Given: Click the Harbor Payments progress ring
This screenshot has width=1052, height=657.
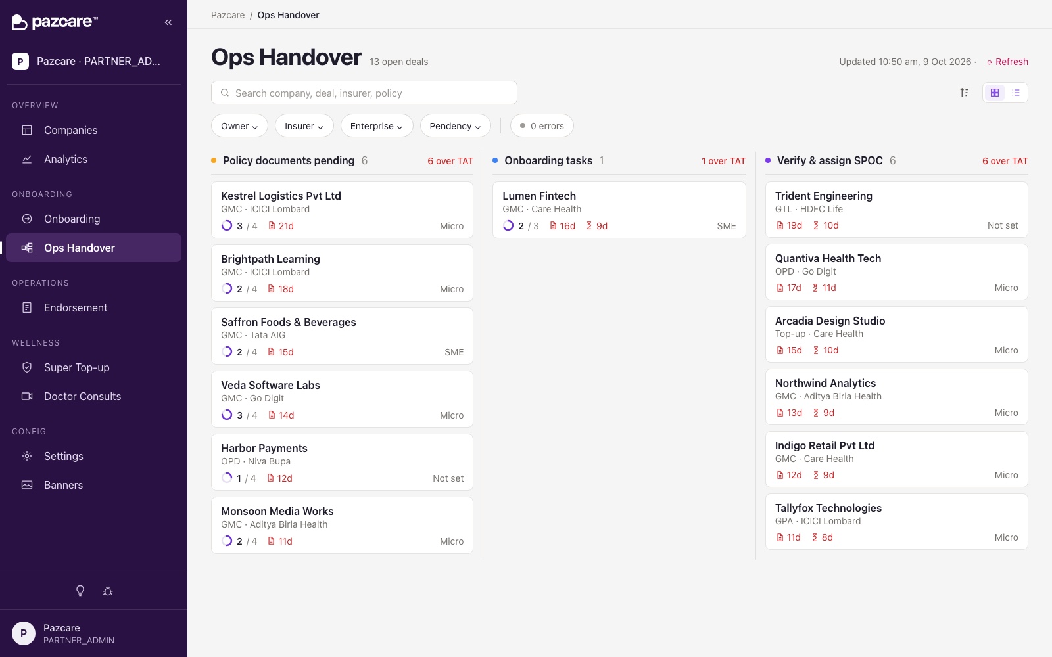Looking at the screenshot, I should pos(227,478).
